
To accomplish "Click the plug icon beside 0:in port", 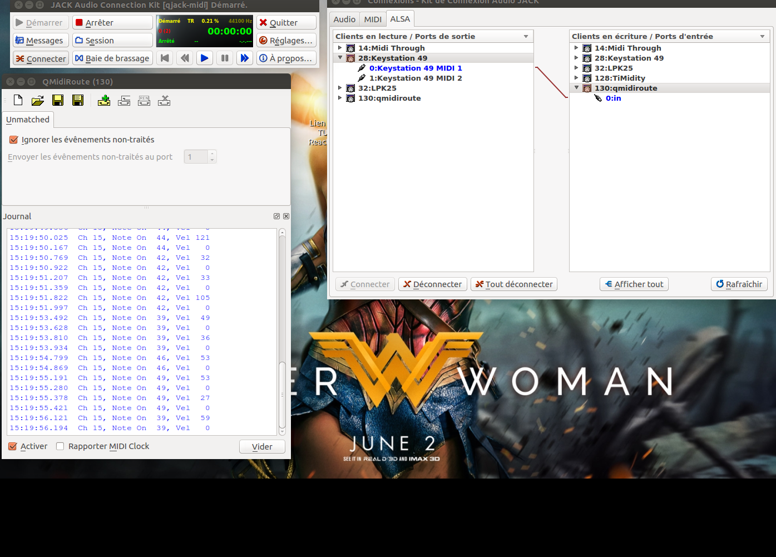I will (x=598, y=98).
